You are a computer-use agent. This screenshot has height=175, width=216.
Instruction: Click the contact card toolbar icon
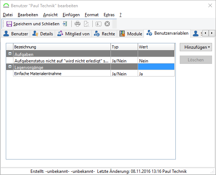pos(99,24)
